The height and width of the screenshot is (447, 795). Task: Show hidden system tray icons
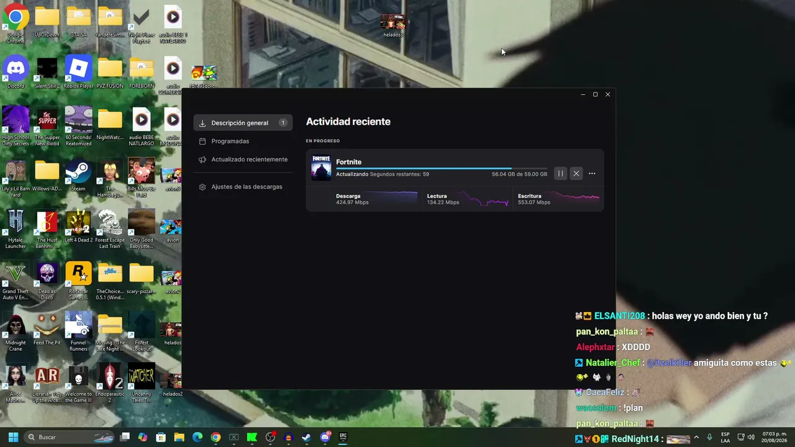tap(696, 437)
